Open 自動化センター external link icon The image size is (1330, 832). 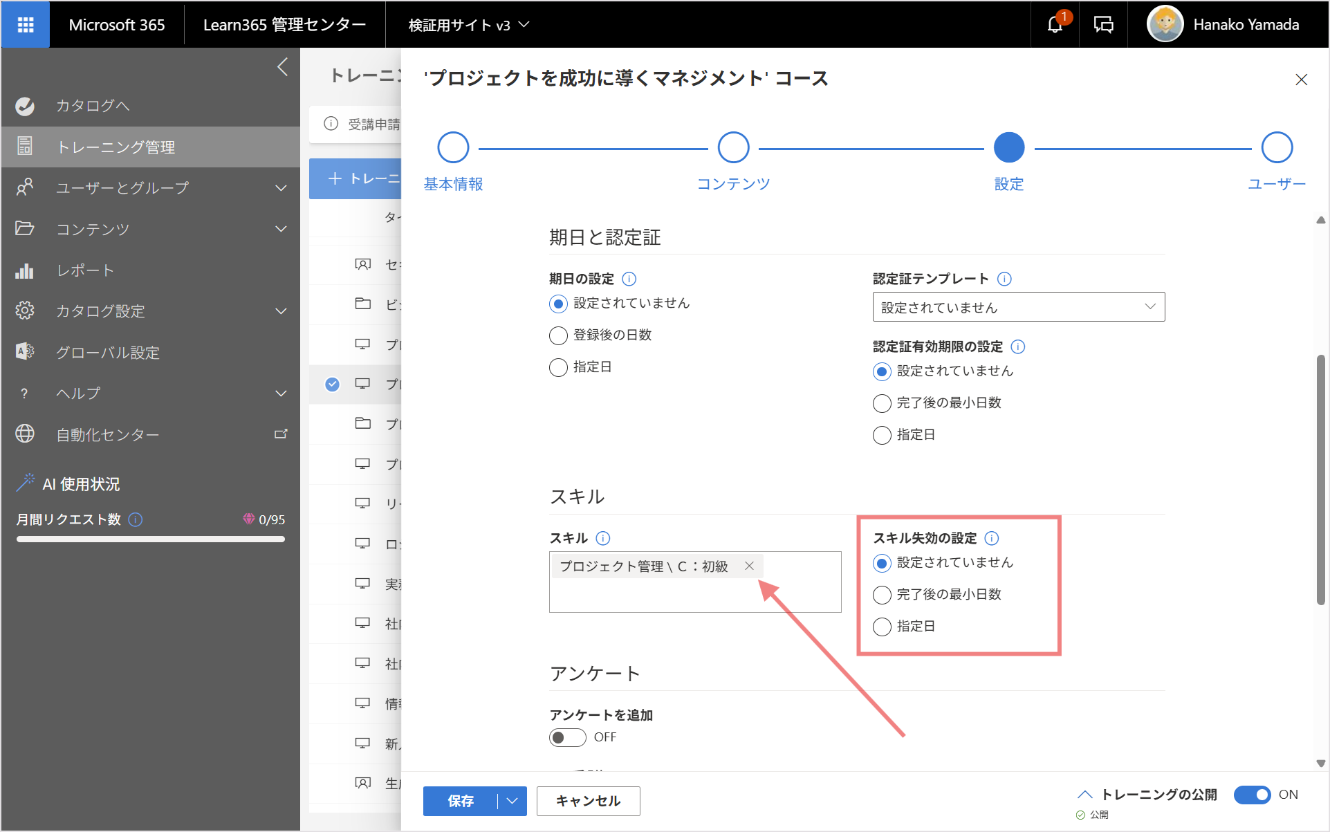[281, 434]
